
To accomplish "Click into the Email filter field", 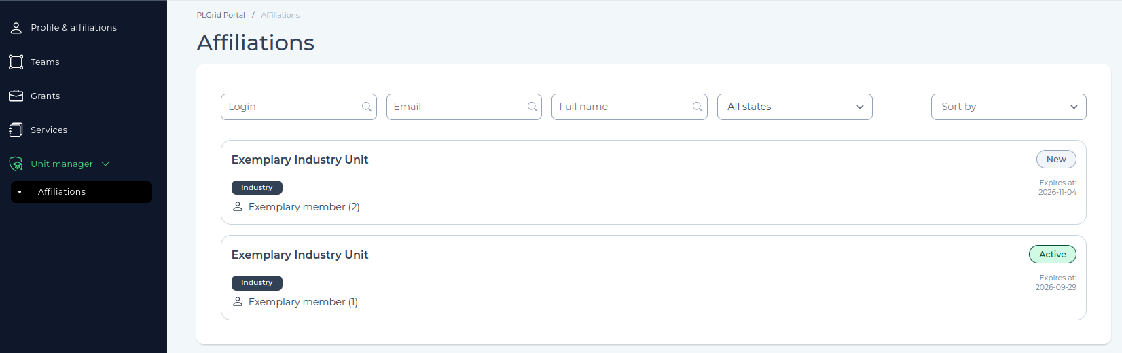I will pos(457,107).
